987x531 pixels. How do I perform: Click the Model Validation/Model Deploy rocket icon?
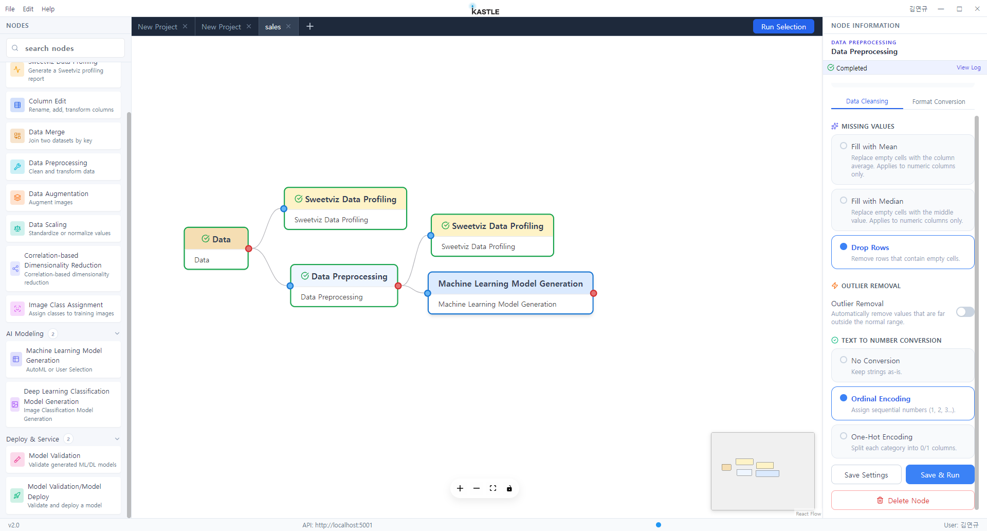coord(17,495)
